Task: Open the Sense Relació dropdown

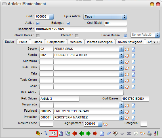Action: click(x=145, y=35)
